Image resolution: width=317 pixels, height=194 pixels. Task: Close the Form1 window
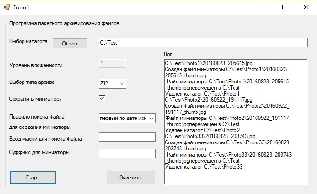pyautogui.click(x=306, y=7)
